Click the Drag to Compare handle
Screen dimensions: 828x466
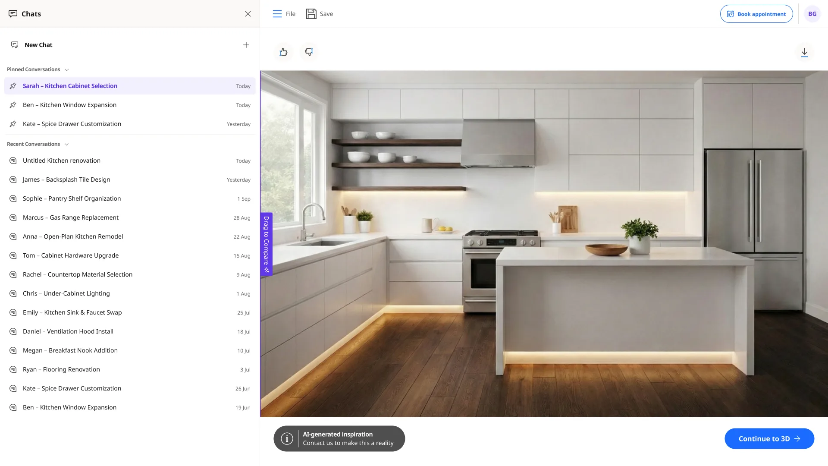tap(267, 244)
